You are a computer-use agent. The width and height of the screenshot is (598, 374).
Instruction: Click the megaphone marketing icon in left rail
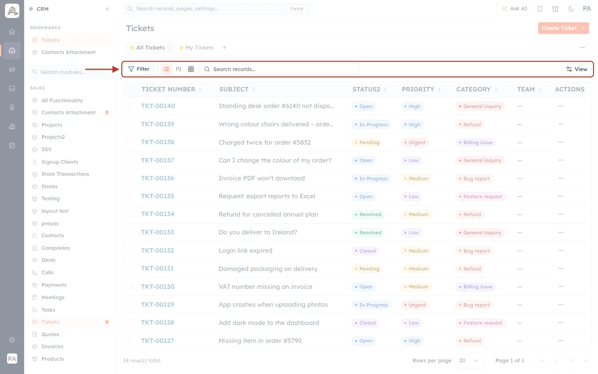(12, 69)
